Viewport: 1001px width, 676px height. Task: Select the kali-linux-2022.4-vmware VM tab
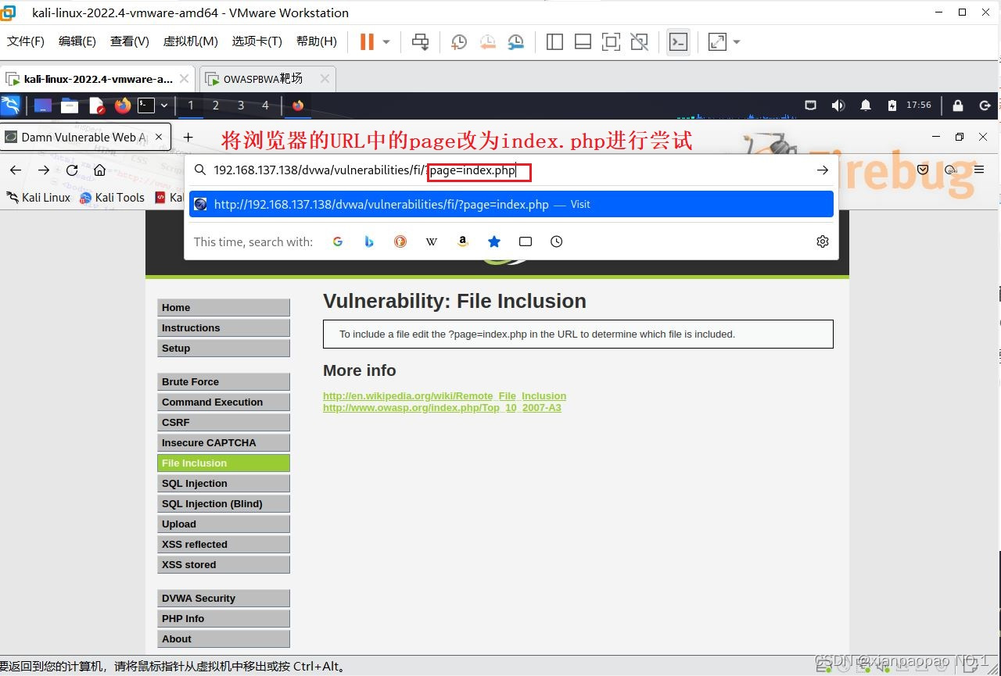pyautogui.click(x=98, y=79)
